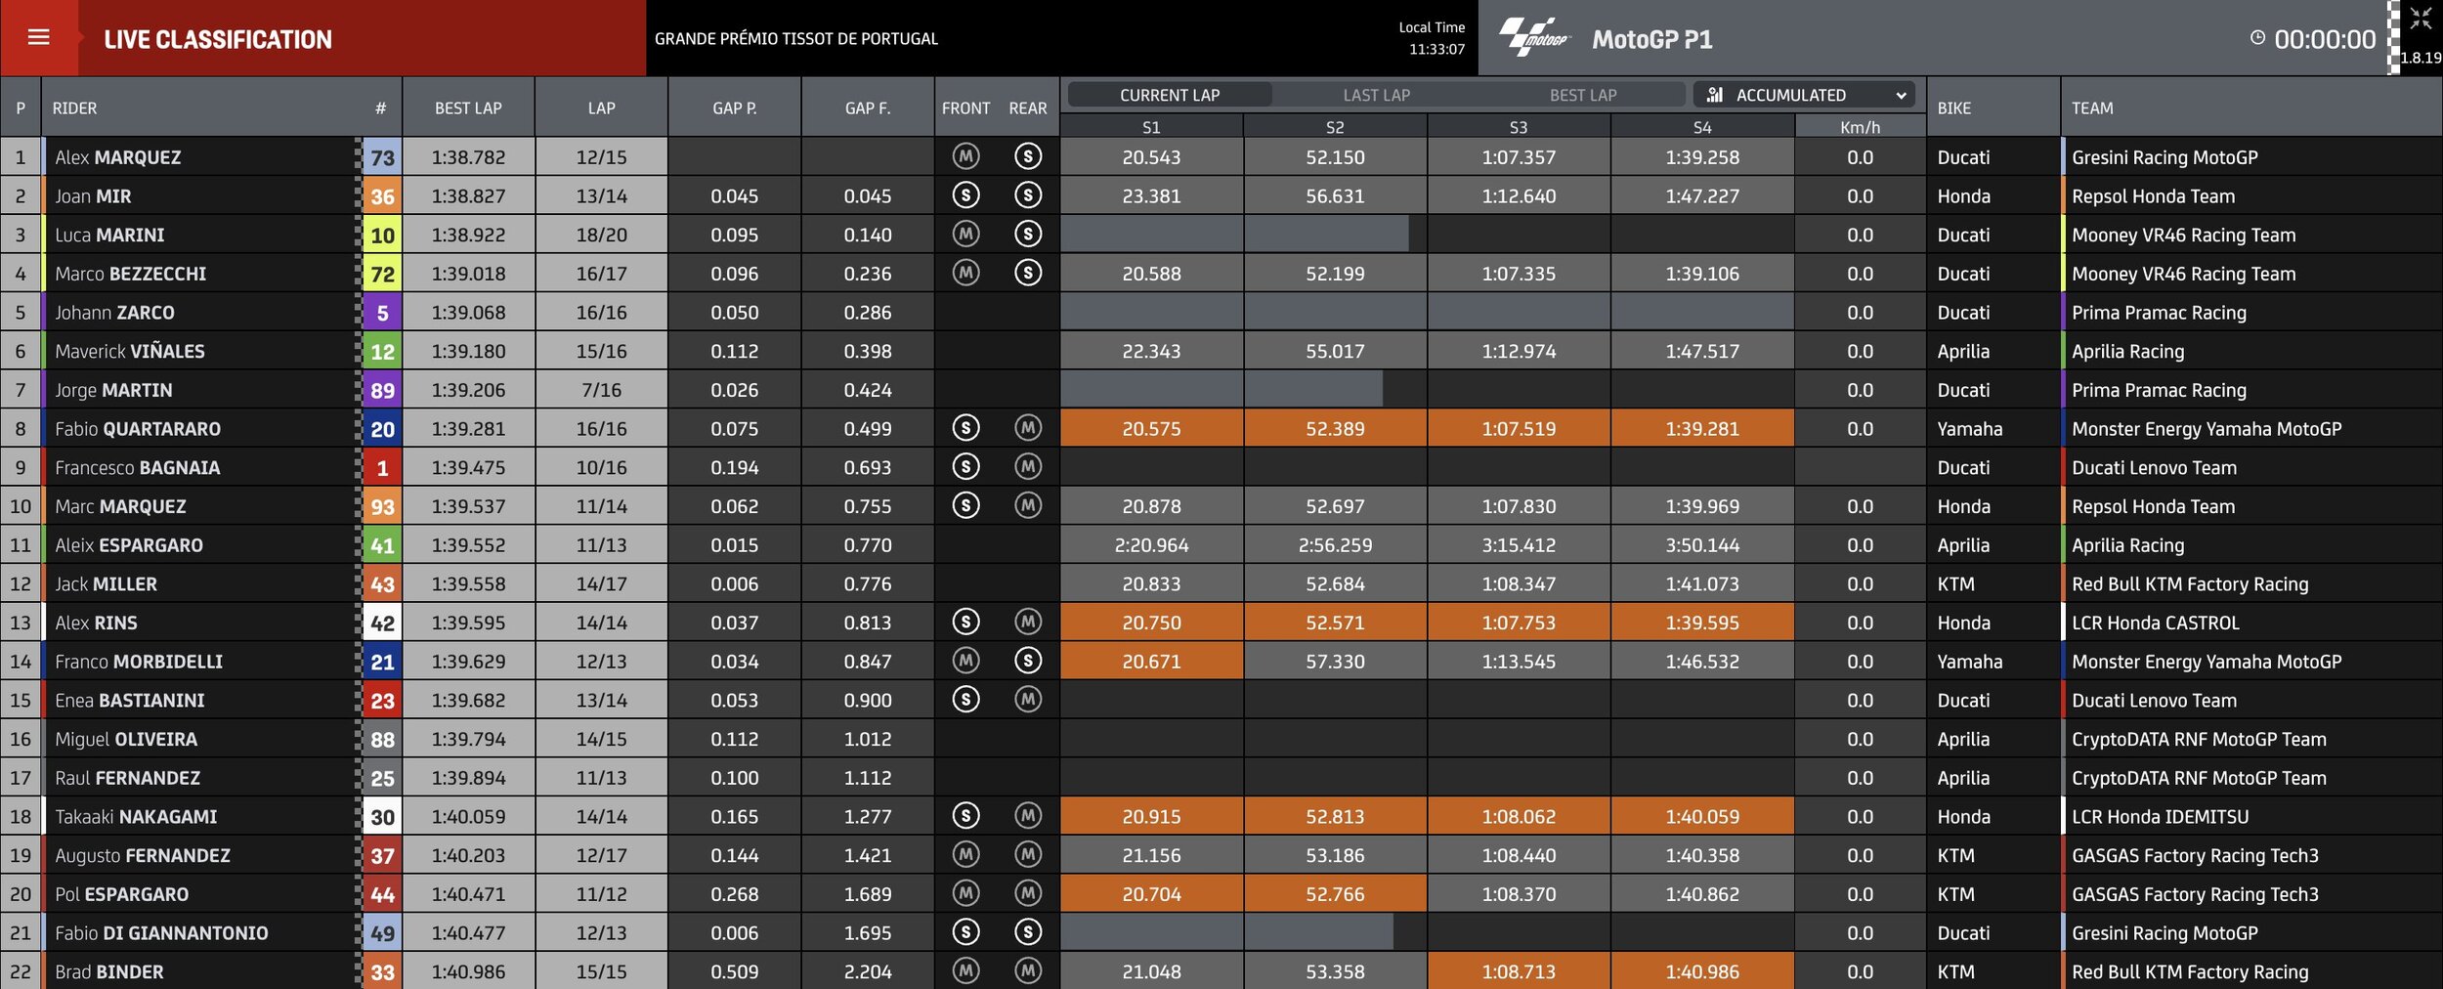Click number badge 73 of Alex Marquez
Image resolution: width=2443 pixels, height=989 pixels.
[382, 157]
